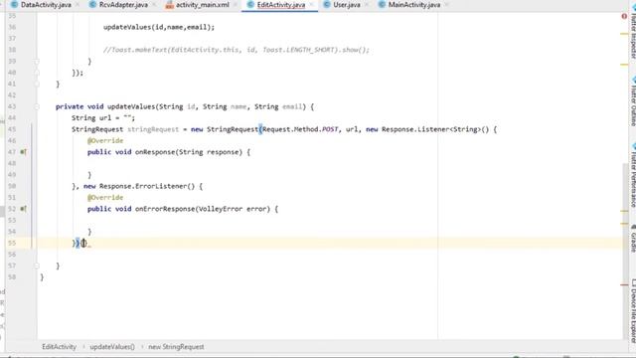Click line number 58 in the gutter
Screen dimensions: 636x358
coord(12,277)
